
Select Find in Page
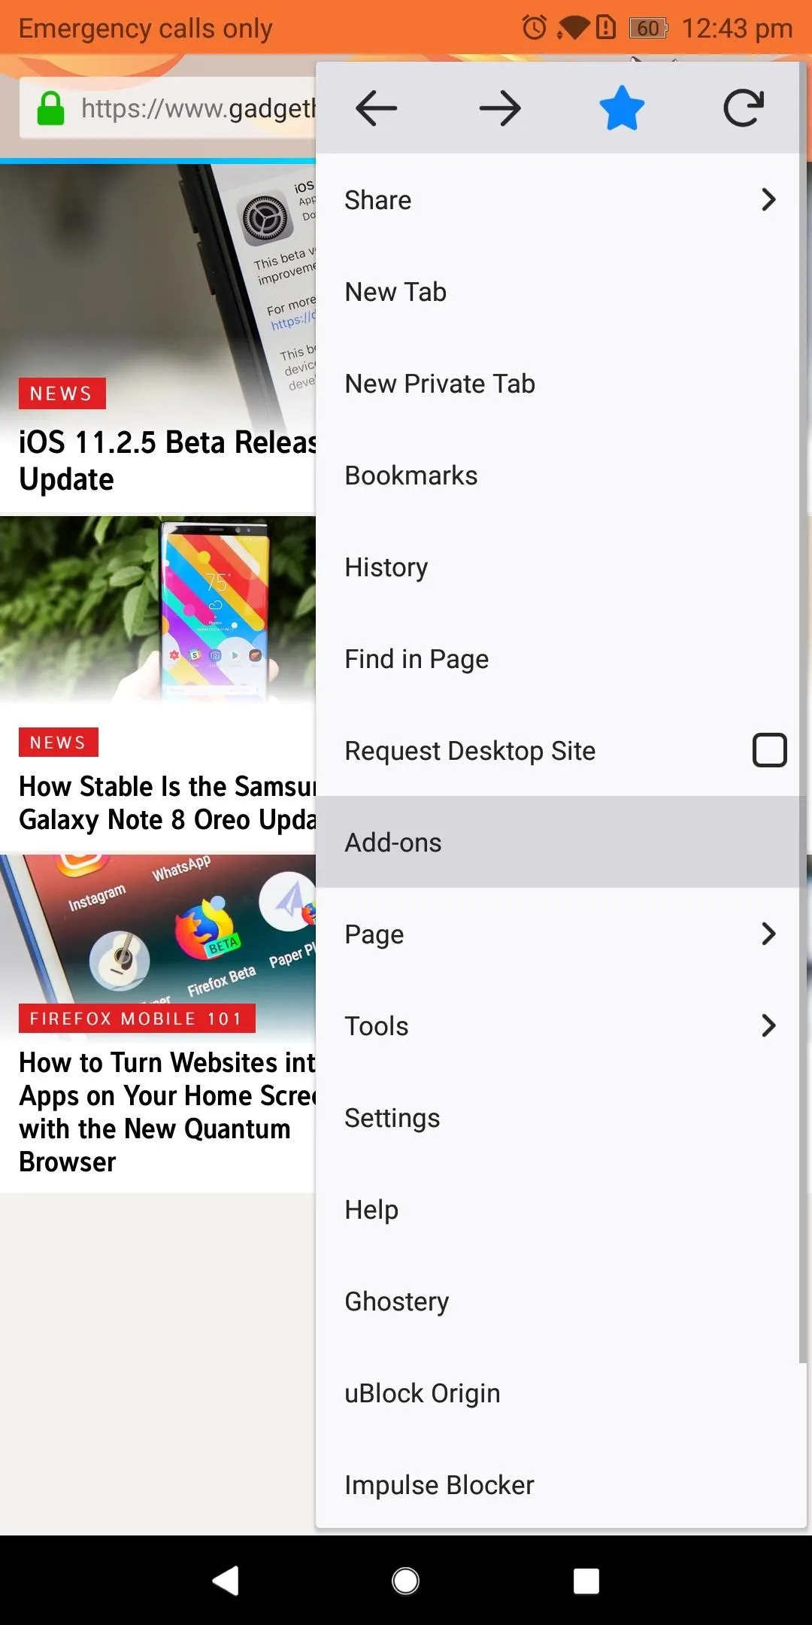point(557,659)
